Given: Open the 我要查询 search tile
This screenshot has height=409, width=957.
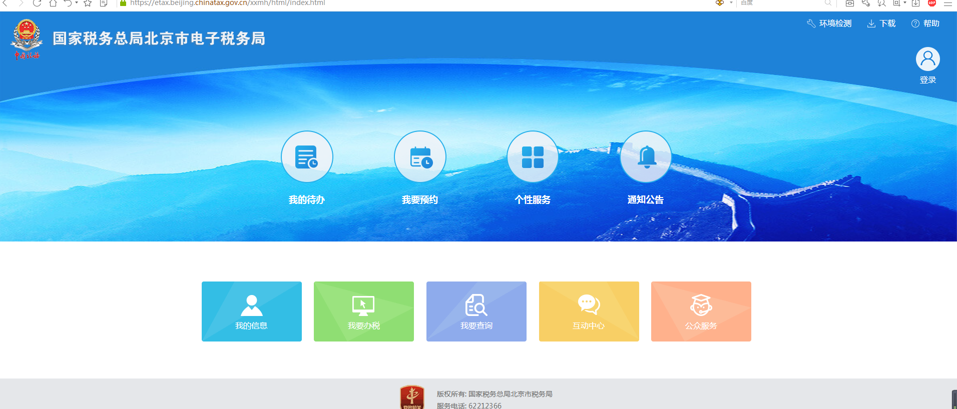Looking at the screenshot, I should tap(476, 311).
